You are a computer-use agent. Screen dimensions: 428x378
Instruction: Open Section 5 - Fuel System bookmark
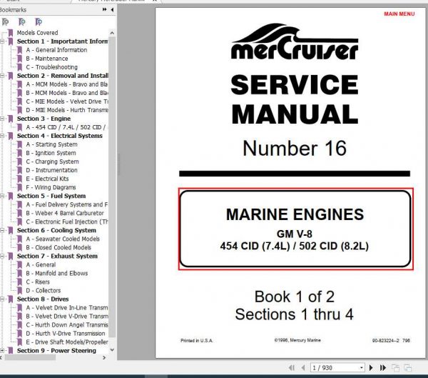(x=51, y=196)
